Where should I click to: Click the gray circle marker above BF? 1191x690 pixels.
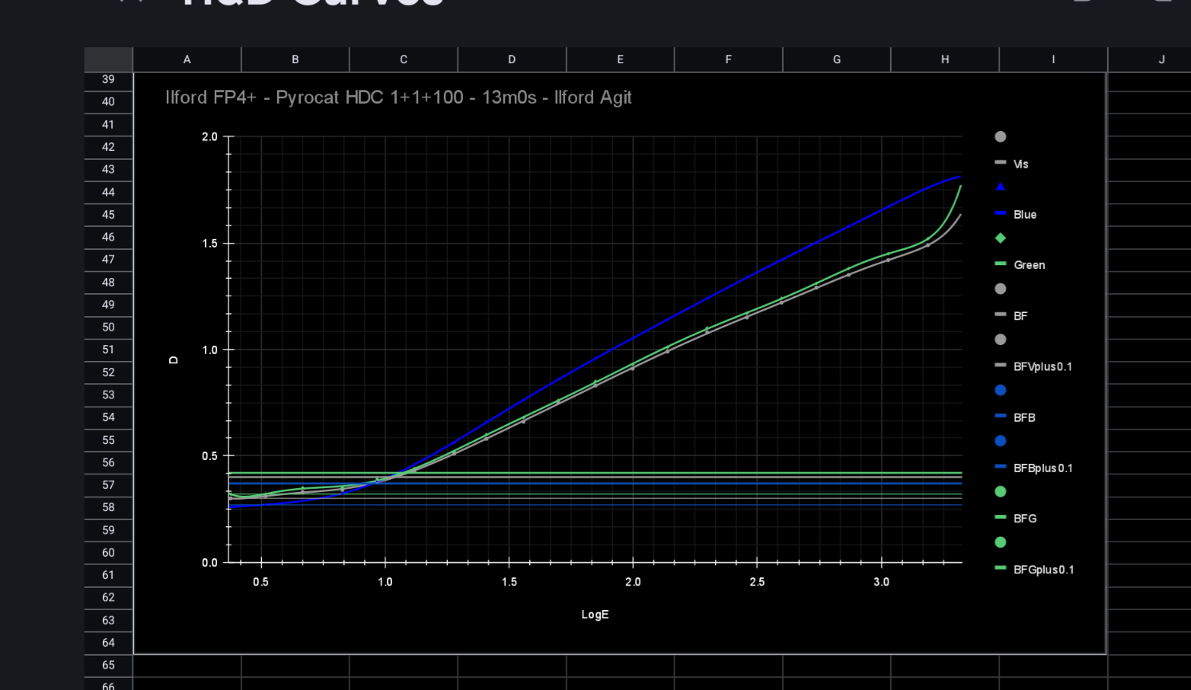[1000, 289]
